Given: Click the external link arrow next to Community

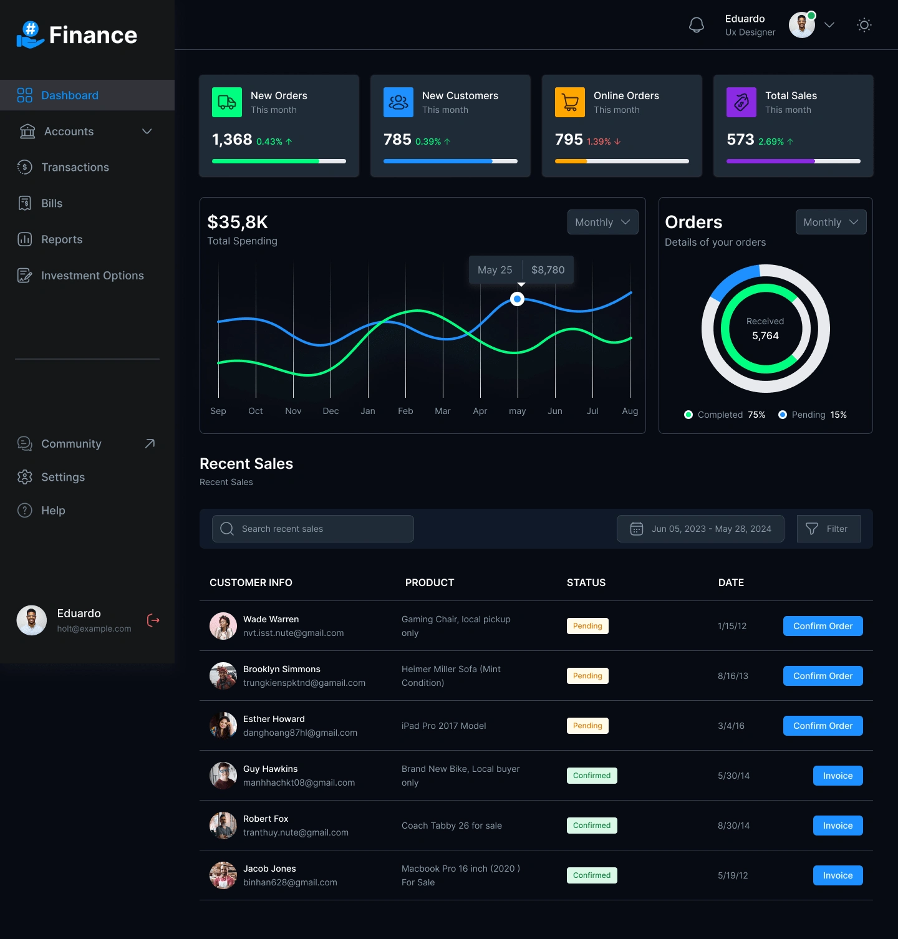Looking at the screenshot, I should pyautogui.click(x=150, y=443).
